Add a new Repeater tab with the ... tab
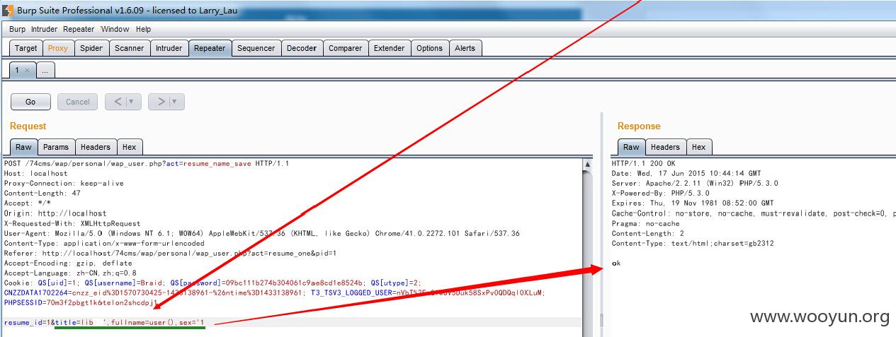The image size is (896, 337). (45, 70)
